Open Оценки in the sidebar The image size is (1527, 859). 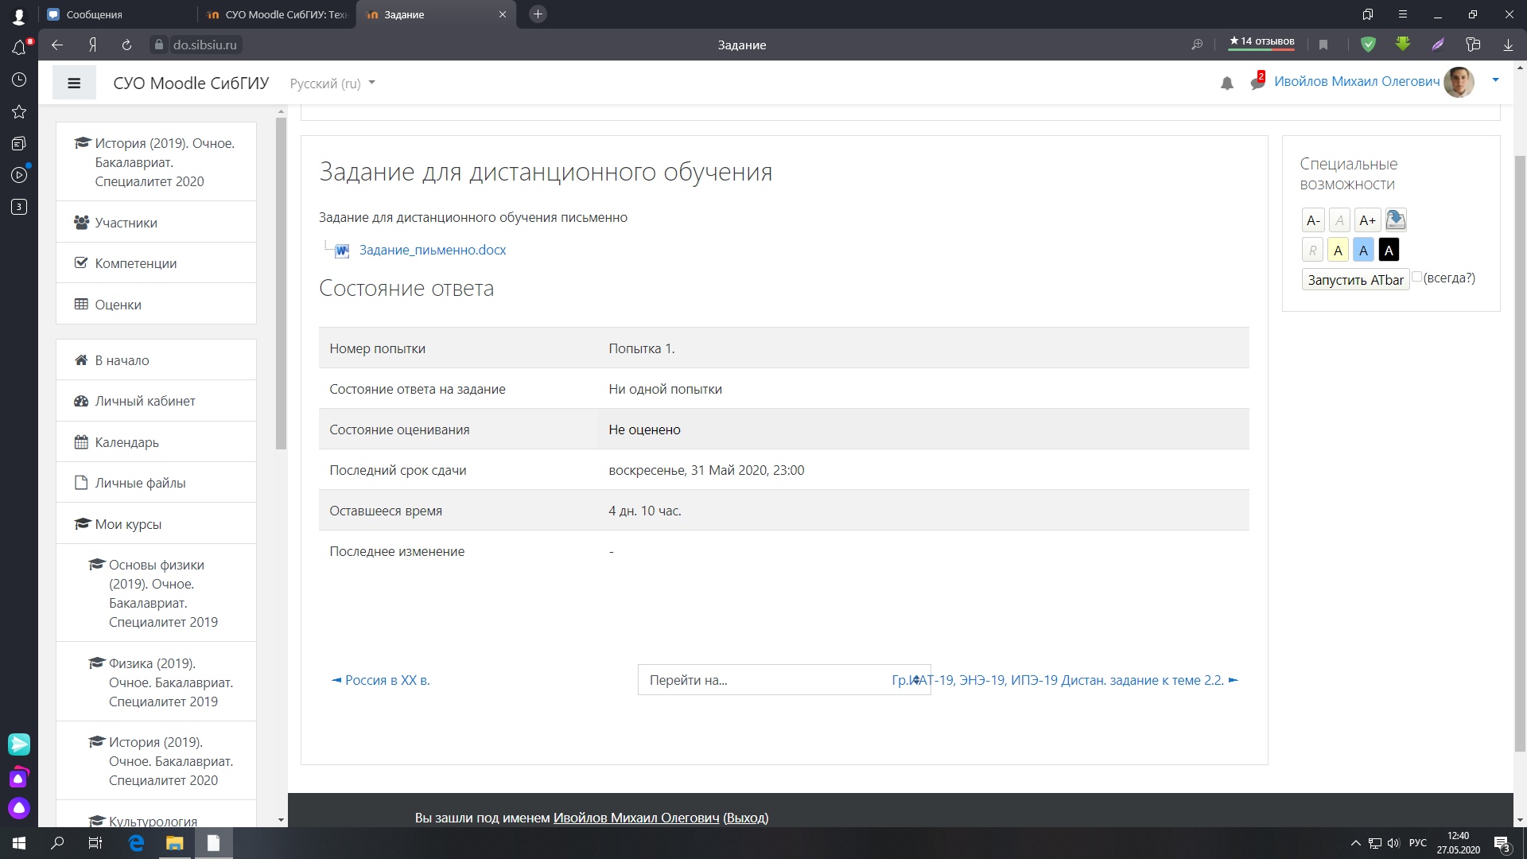pos(156,305)
